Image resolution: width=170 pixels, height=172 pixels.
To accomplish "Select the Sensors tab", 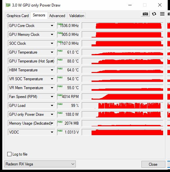I will click(x=39, y=15).
